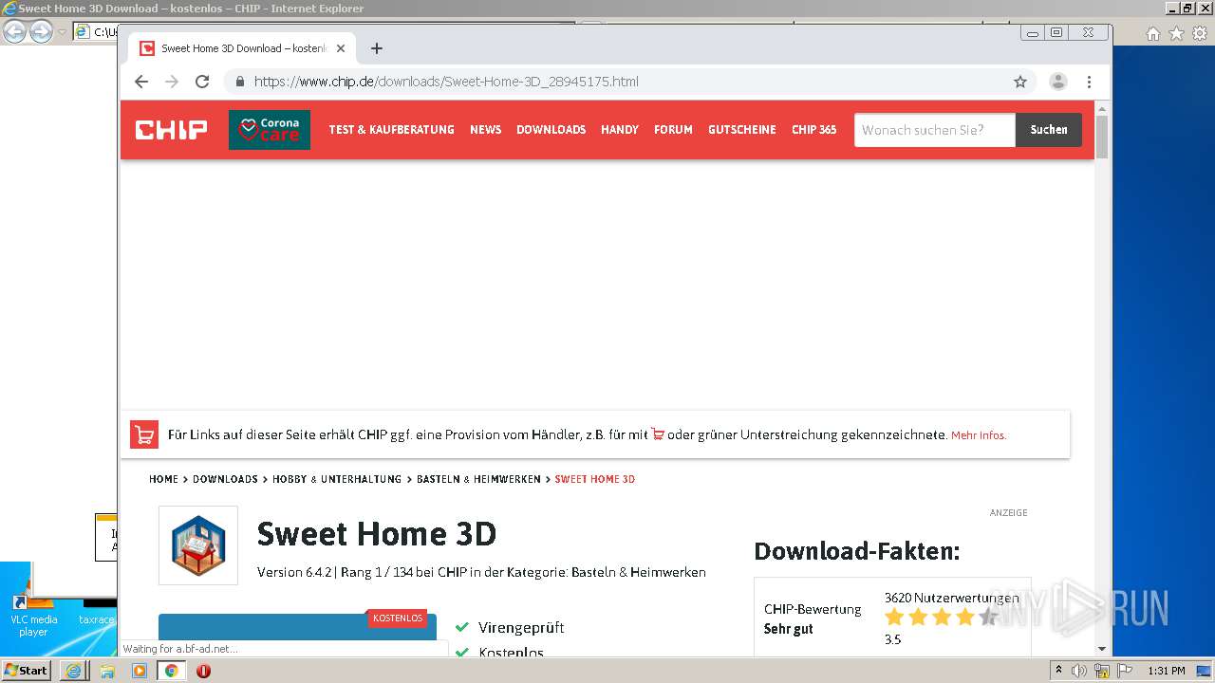Open Internet Explorer Home icon
1215x683 pixels.
[x=1152, y=33]
